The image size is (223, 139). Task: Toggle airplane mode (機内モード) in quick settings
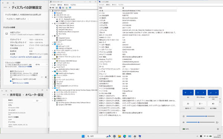[188, 104]
